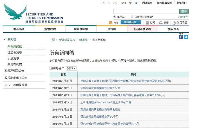Screen dimensions: 197x128
Task: Open the 进阶搜寻 advanced search link
Action: [182, 17]
